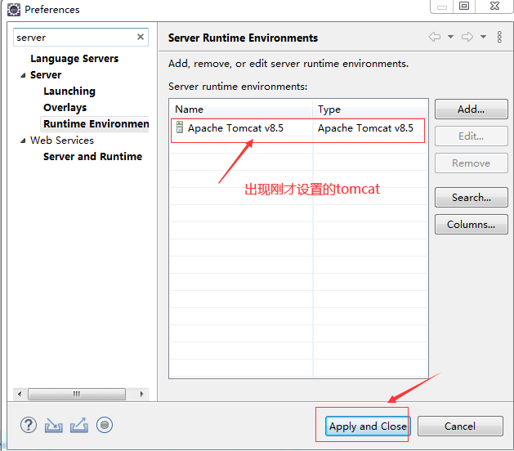Select Language Servers in the tree
The width and height of the screenshot is (514, 451).
pyautogui.click(x=74, y=59)
